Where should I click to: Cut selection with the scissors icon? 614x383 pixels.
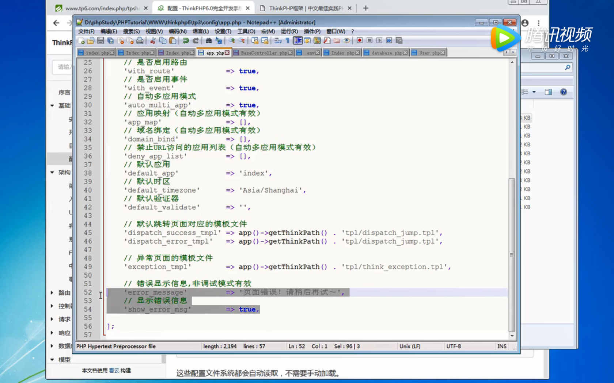[x=153, y=40]
